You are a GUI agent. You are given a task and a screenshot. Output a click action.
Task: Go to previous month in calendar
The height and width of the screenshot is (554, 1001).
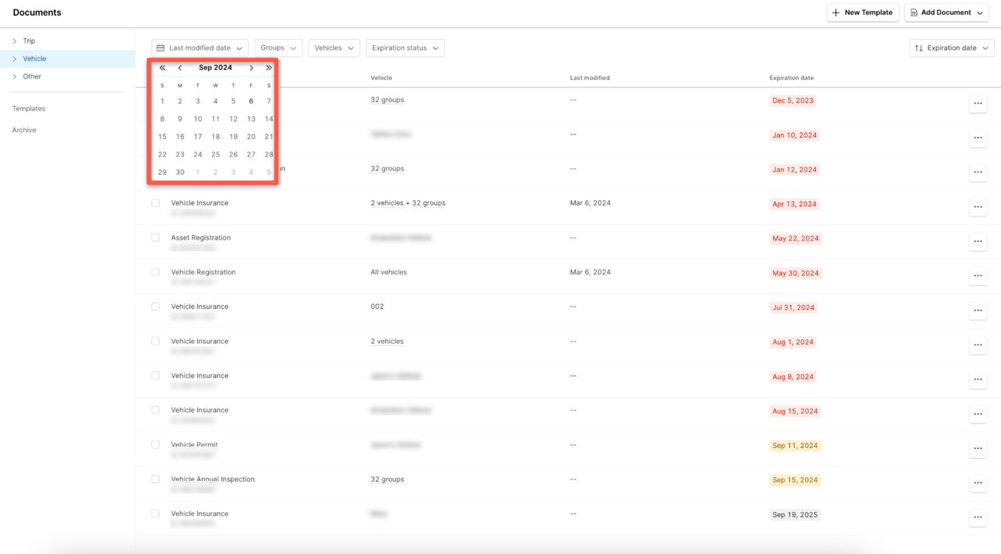(x=180, y=68)
